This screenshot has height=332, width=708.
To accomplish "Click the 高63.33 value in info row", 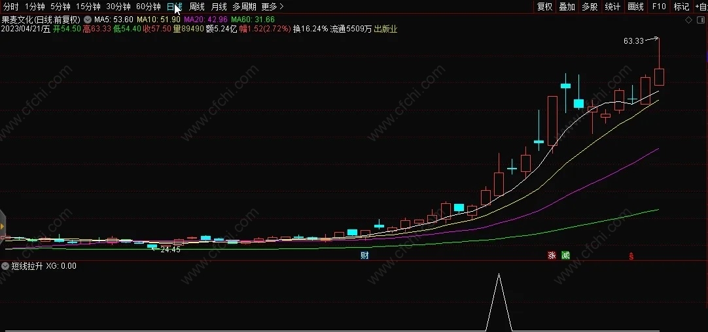I will pos(97,29).
